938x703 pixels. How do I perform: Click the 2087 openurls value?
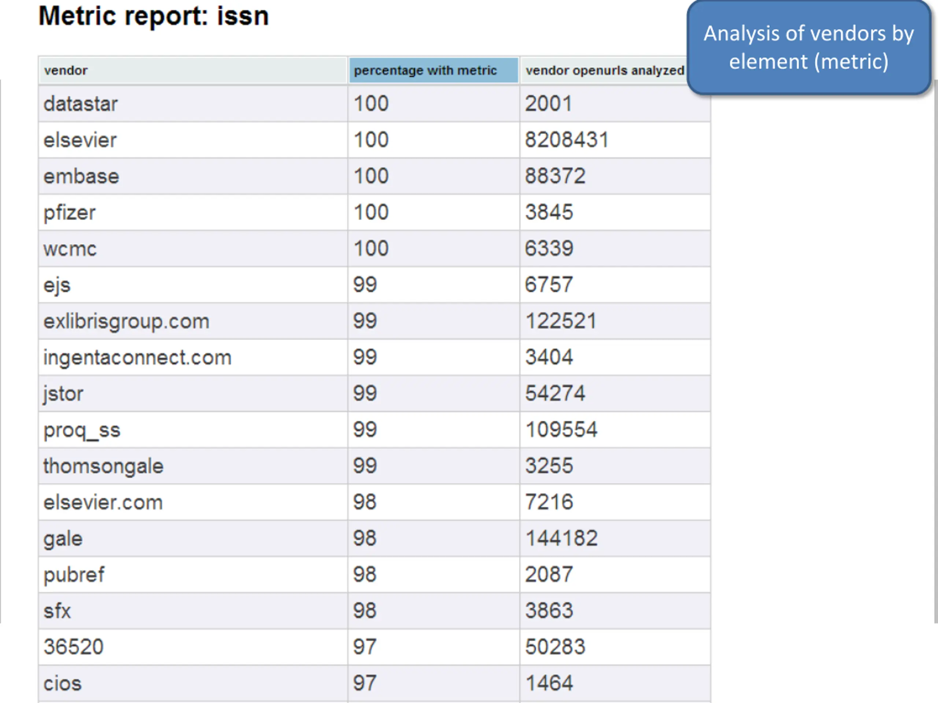tap(549, 575)
